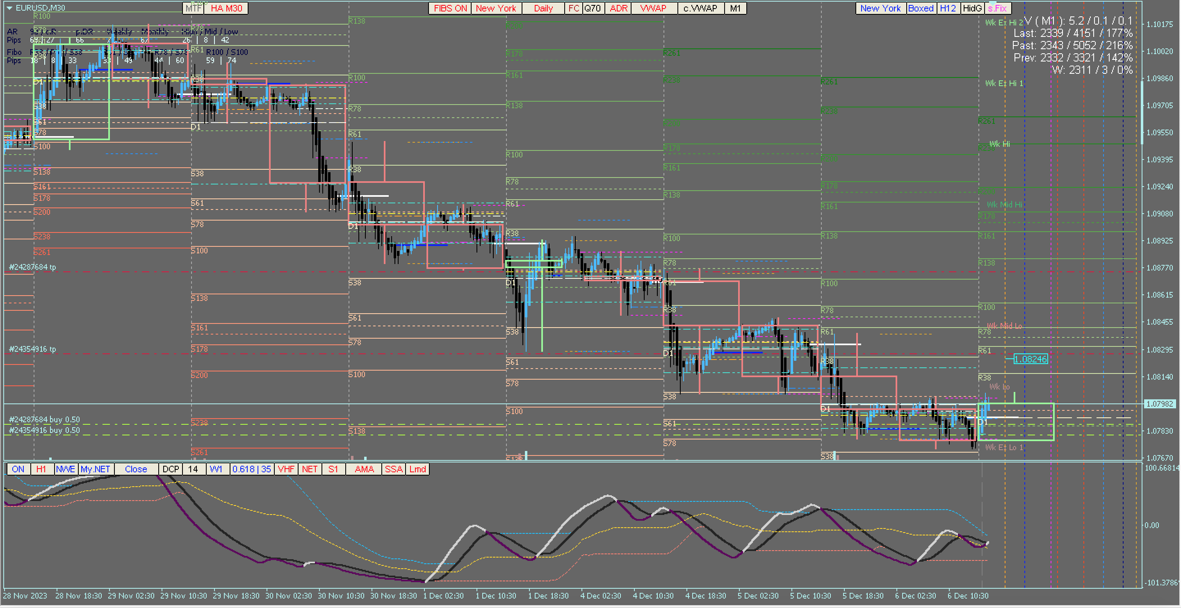Select the Daily button in top bar
The image size is (1181, 608).
(x=543, y=8)
